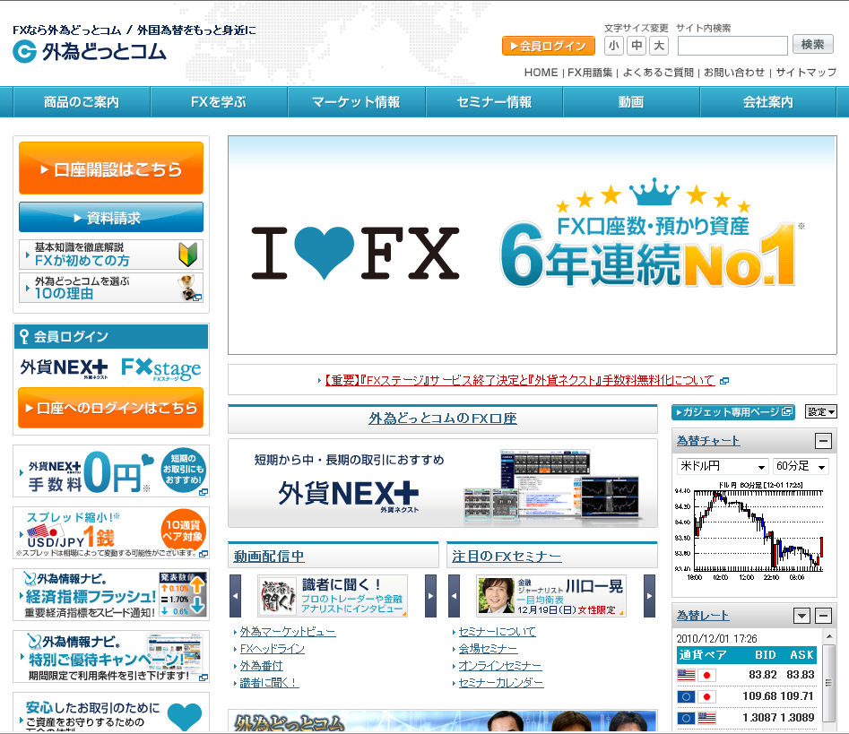Set font size to large (大)
This screenshot has height=734, width=849.
(x=659, y=46)
